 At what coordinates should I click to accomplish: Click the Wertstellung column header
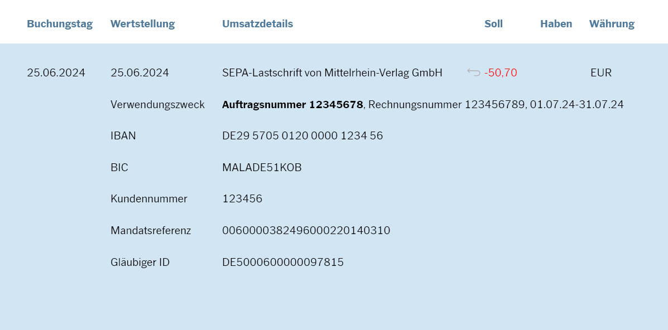(x=142, y=24)
